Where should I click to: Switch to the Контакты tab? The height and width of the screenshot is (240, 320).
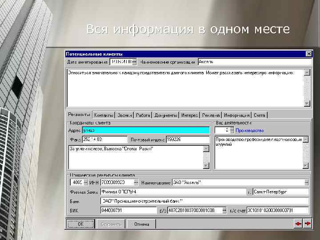tap(104, 115)
